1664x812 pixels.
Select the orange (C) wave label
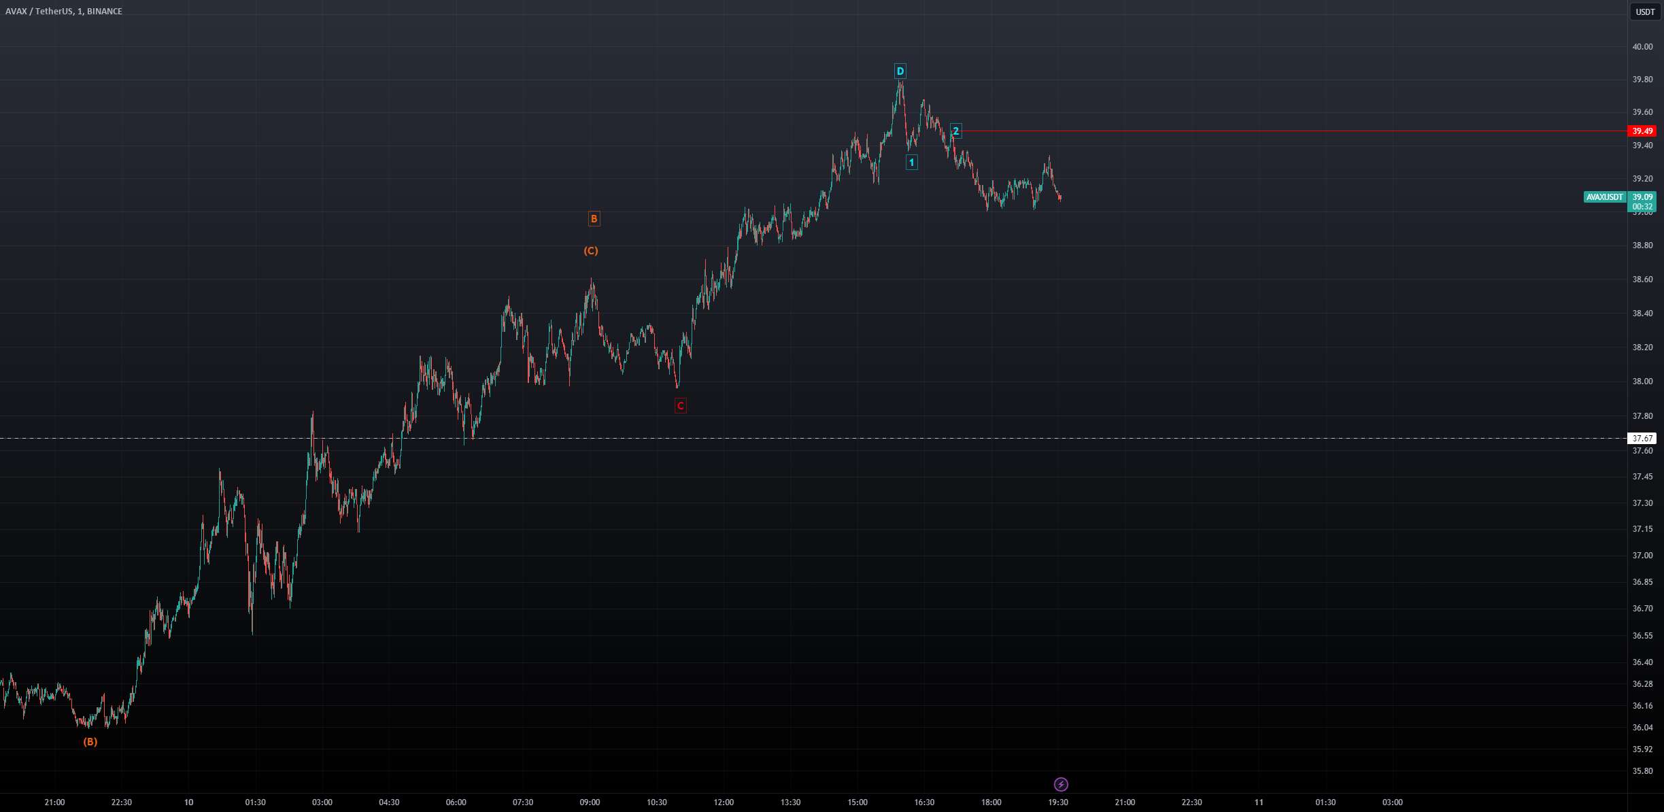[x=591, y=251]
